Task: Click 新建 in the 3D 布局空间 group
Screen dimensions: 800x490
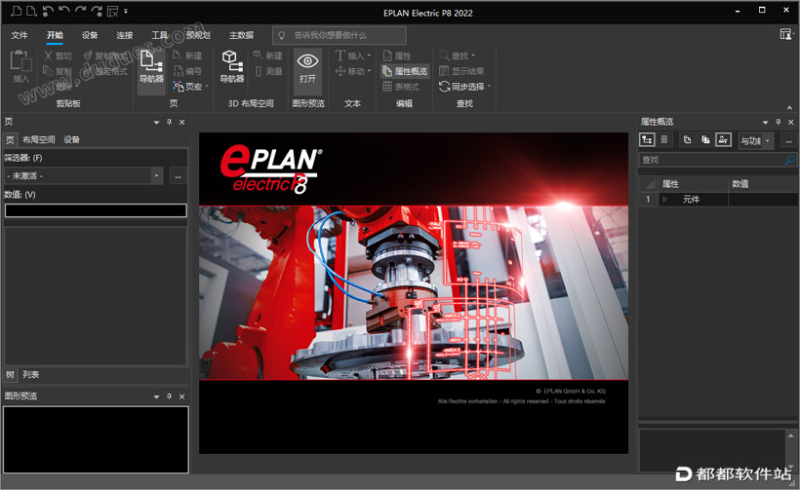Action: [268, 56]
